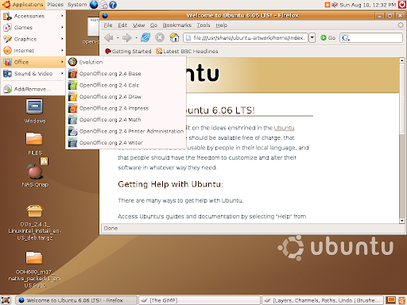Viewport: 407px width, 305px height.
Task: Open the Forward history dropdown arrow
Action: tap(136, 38)
